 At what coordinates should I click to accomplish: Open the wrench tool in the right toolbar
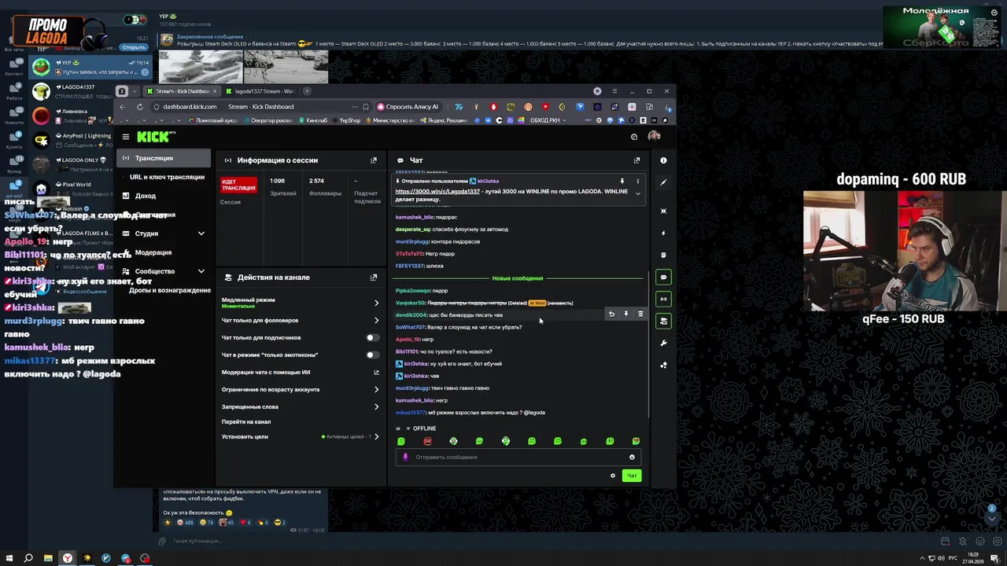(x=663, y=343)
